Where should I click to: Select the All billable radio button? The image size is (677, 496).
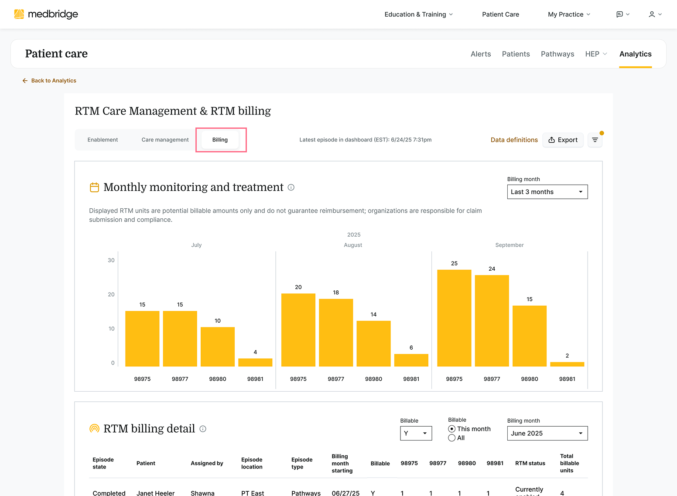tap(452, 437)
